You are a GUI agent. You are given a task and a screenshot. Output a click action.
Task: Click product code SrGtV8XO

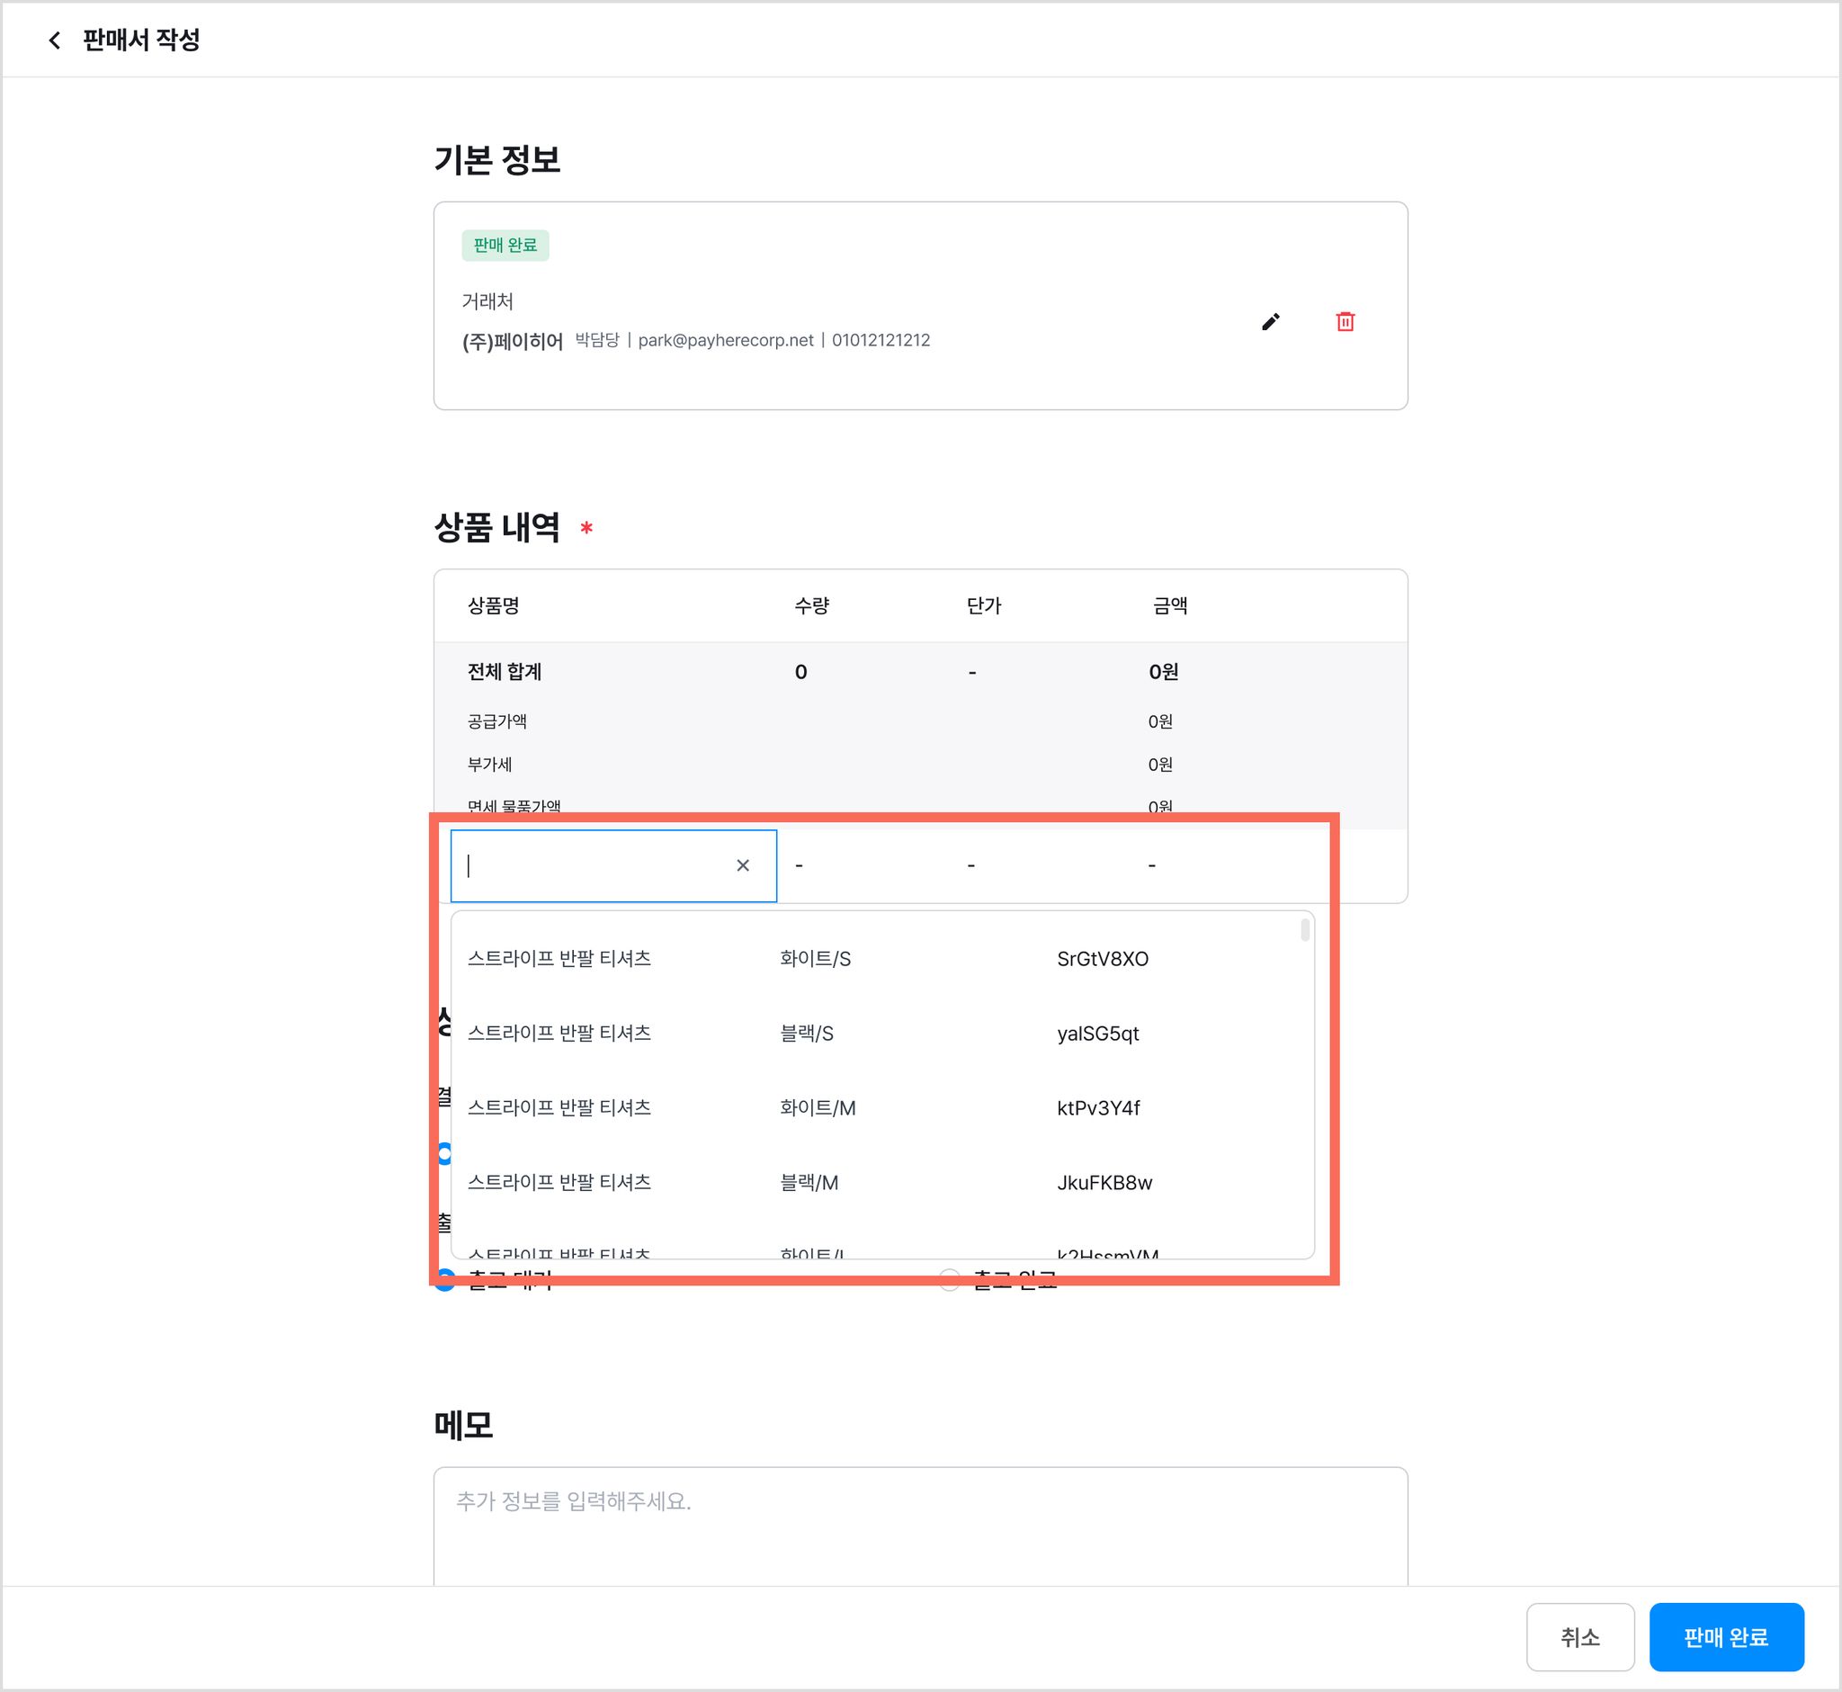(x=1103, y=959)
